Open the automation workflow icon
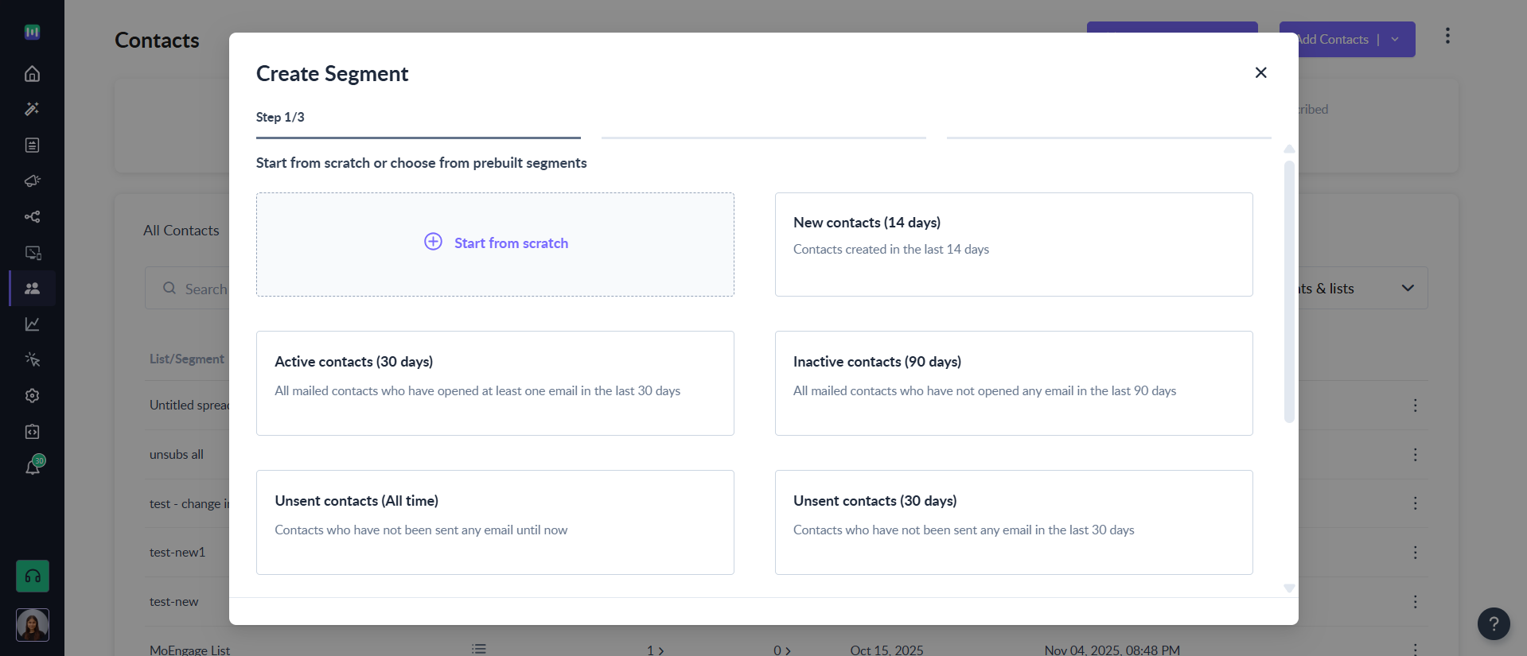 [32, 217]
